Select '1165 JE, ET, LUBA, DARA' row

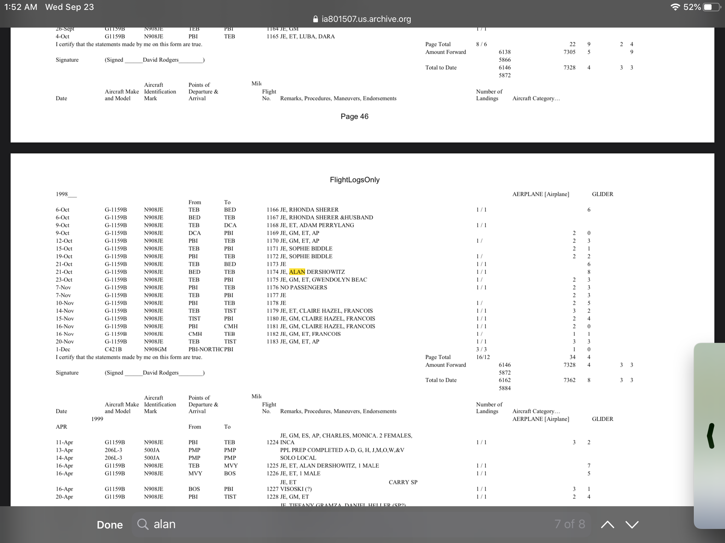pos(301,36)
